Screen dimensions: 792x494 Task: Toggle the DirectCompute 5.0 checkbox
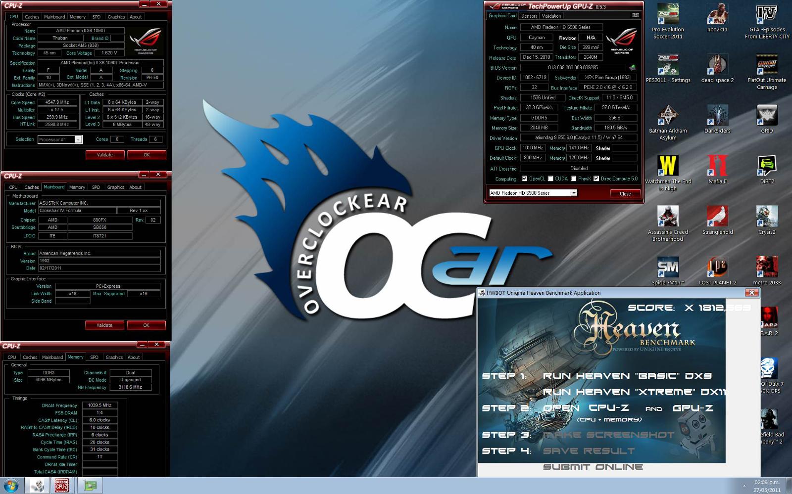point(596,179)
